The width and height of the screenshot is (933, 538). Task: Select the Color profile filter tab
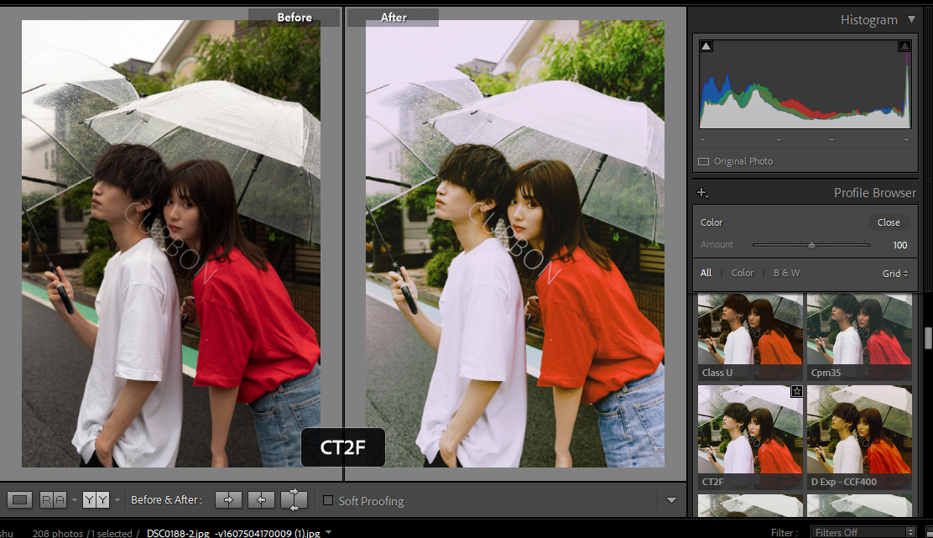(743, 273)
